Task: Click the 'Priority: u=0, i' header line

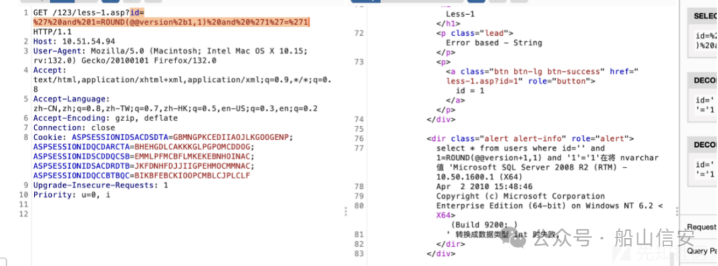Action: (72, 195)
